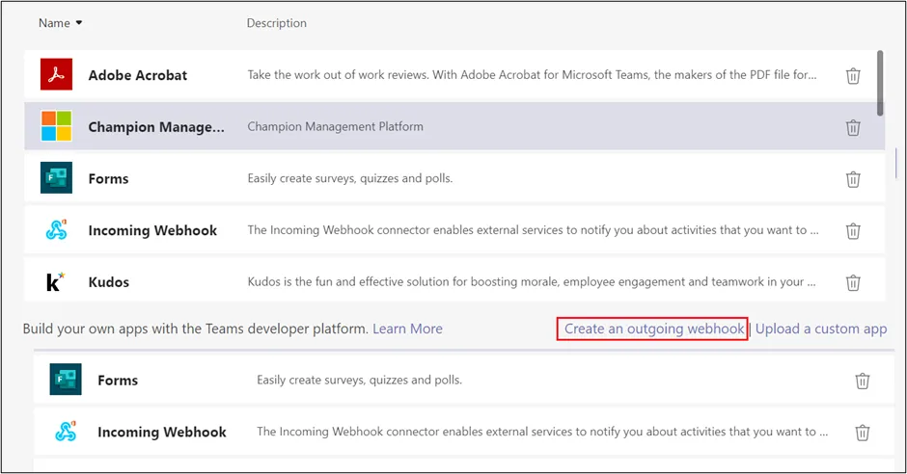Delete the Adobe Acrobat app using its trash icon
Image resolution: width=907 pixels, height=474 pixels.
[853, 76]
